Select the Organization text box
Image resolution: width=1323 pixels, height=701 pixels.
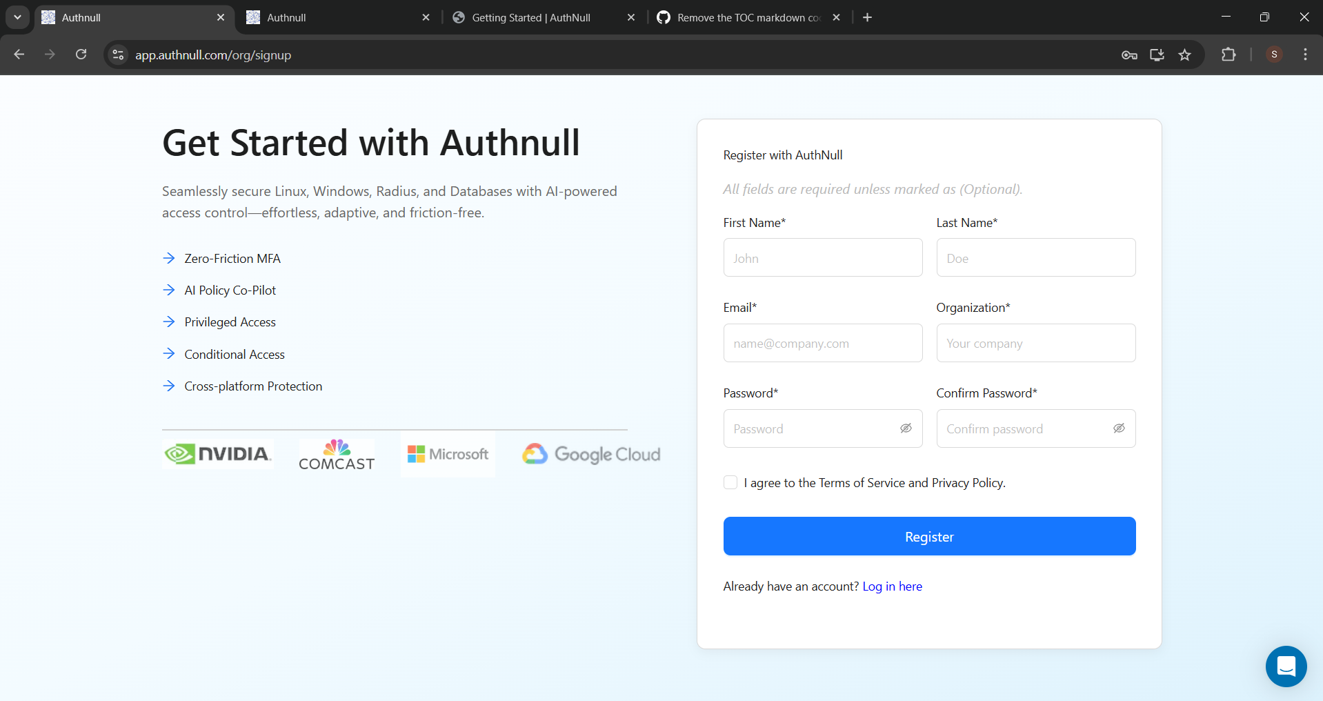(x=1035, y=344)
